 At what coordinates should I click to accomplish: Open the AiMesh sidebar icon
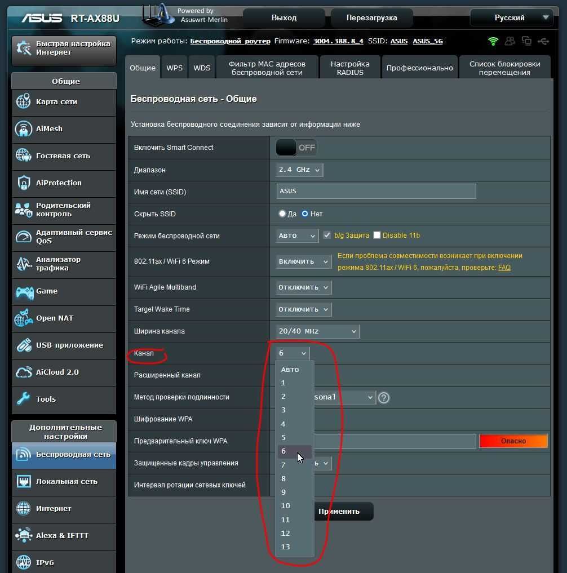24,129
